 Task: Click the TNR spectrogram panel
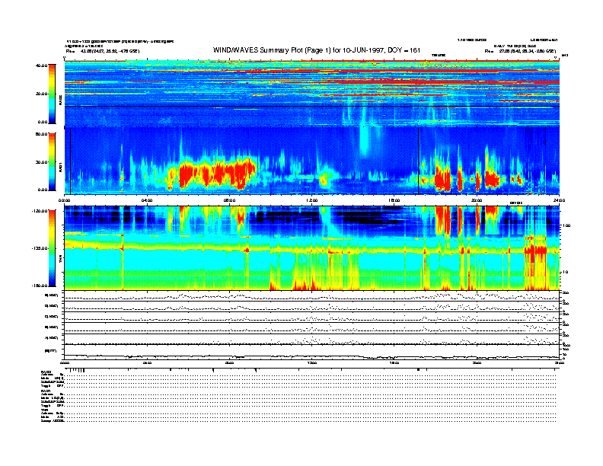(x=312, y=247)
